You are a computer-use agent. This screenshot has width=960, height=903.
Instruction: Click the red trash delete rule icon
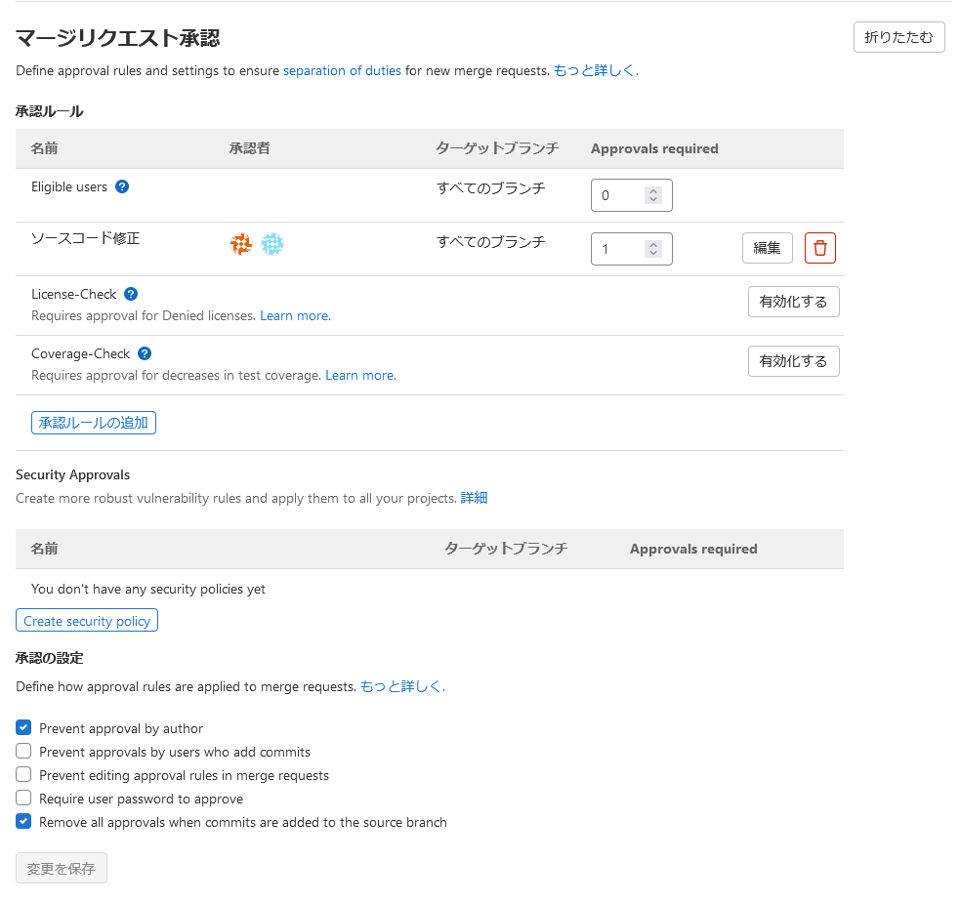(x=819, y=248)
